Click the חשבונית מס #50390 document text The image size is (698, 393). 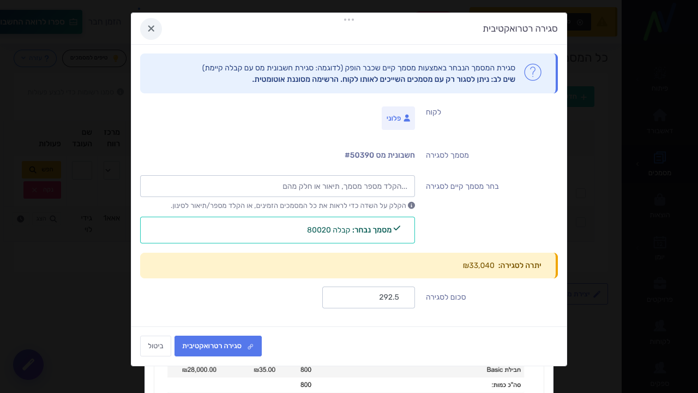380,155
